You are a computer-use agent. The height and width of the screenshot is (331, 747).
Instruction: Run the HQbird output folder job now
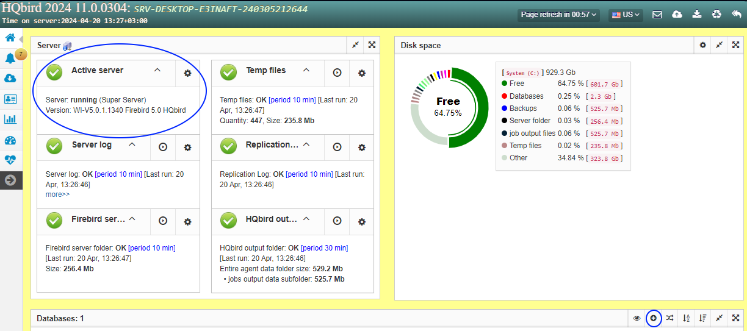(x=337, y=221)
